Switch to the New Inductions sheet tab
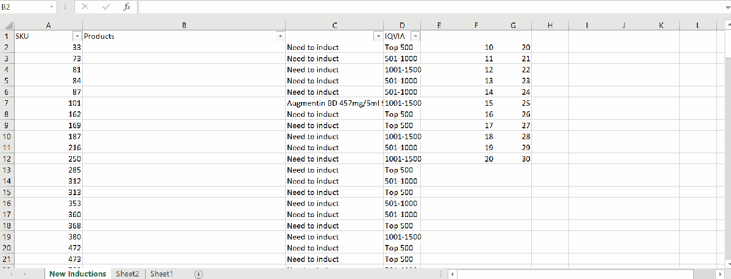This screenshot has width=731, height=279. (x=78, y=274)
